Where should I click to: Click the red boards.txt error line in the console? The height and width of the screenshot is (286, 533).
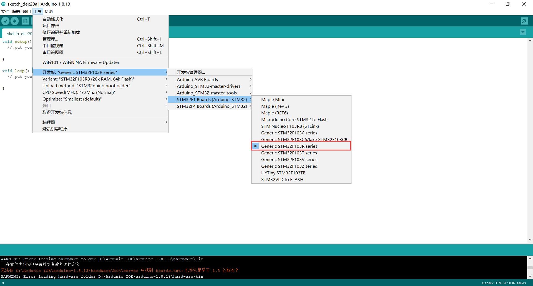[119, 270]
